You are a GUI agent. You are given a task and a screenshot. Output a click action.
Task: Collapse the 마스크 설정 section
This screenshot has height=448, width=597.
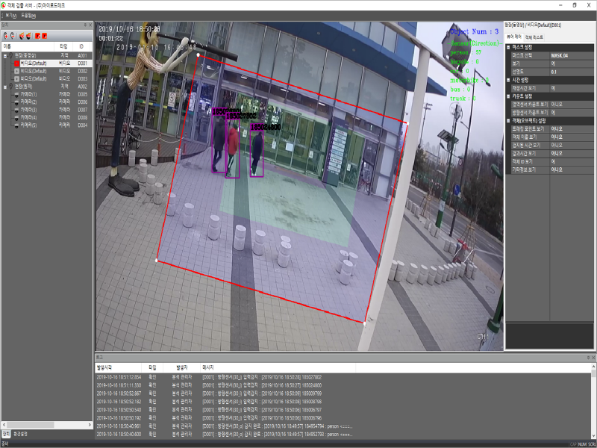click(x=508, y=47)
